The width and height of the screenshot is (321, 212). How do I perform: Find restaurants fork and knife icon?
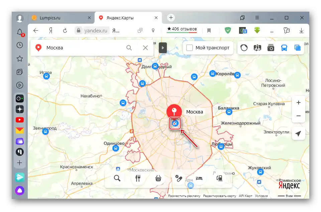coord(138,178)
